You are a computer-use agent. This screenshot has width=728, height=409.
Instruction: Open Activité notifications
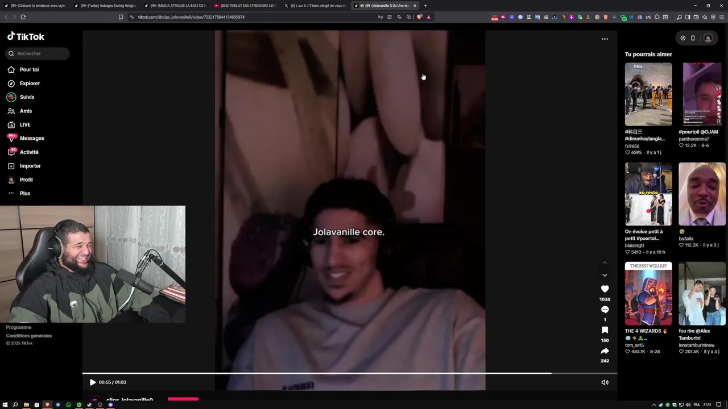click(x=23, y=152)
